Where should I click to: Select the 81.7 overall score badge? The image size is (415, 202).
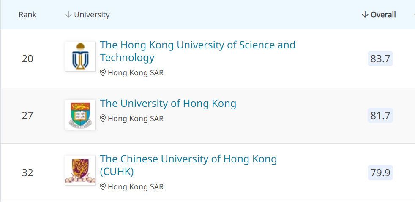click(380, 115)
